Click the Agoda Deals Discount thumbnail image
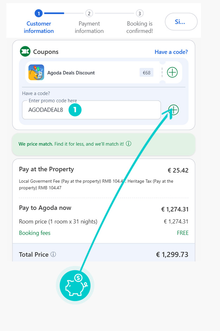The width and height of the screenshot is (220, 331). (36, 72)
